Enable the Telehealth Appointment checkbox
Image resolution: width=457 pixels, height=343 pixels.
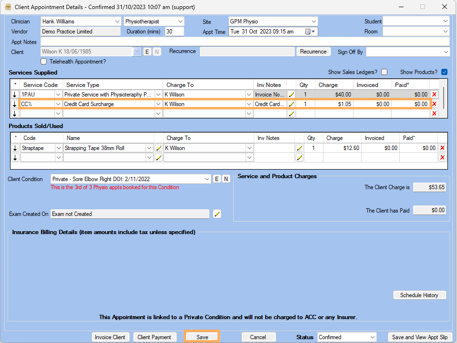(44, 62)
